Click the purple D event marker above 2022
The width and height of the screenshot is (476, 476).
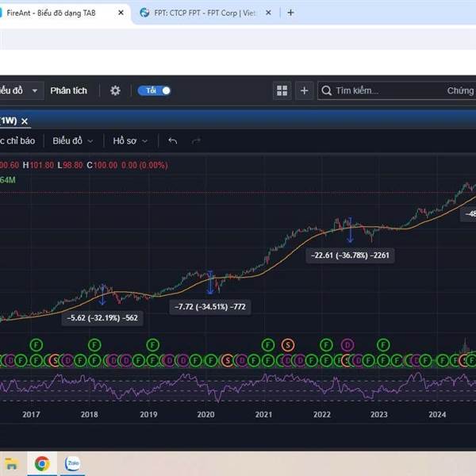pos(347,345)
